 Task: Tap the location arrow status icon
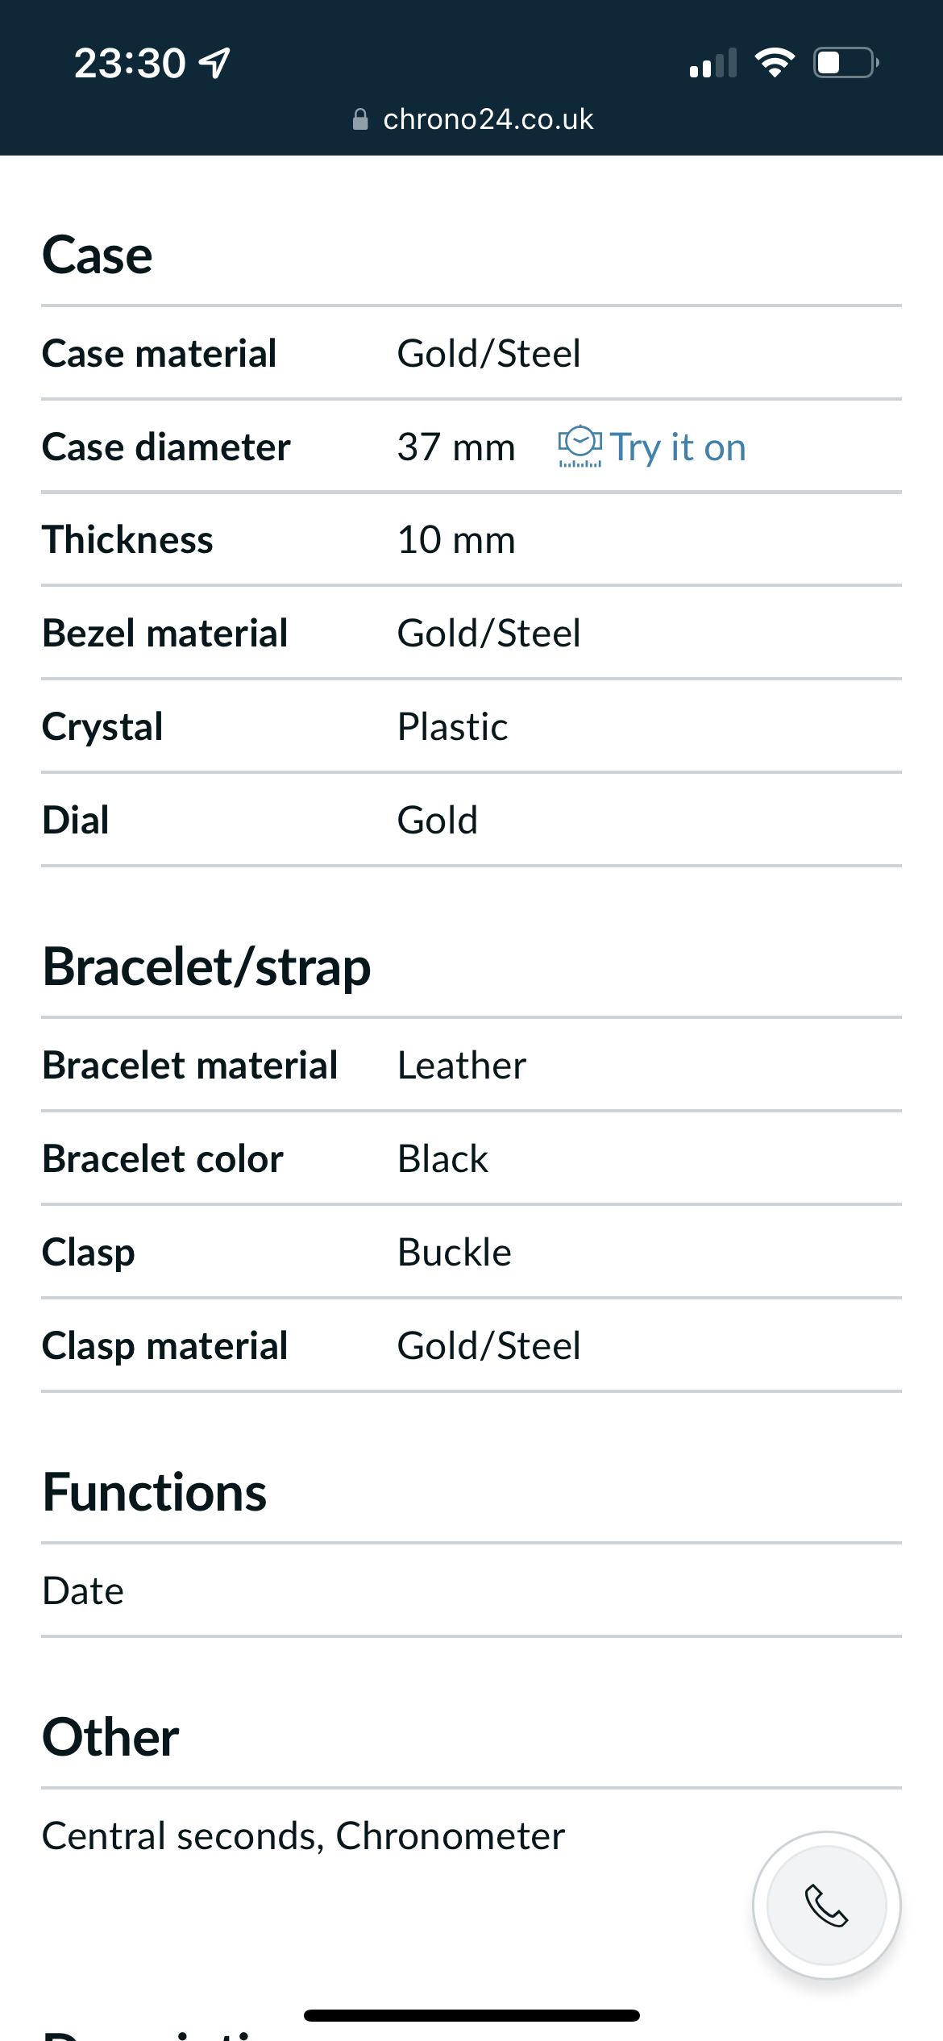(215, 63)
